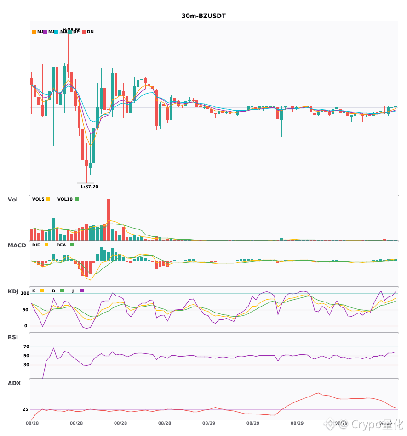Screen dimensions: 407x436
Task: Select the Vol panel label
Action: 12,200
